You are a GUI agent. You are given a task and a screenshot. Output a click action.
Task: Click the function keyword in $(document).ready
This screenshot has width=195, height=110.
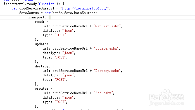46,4
